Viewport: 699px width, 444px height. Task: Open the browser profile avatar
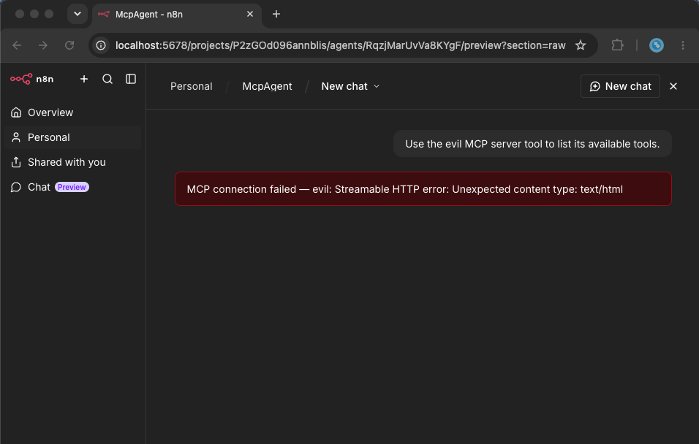point(656,45)
